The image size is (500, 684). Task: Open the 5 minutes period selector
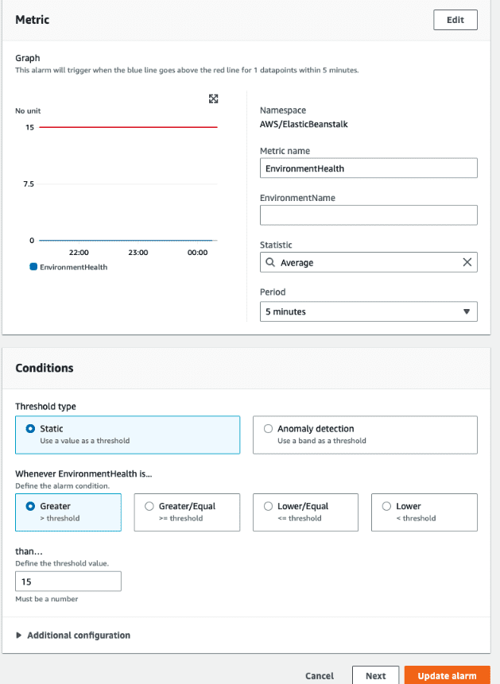point(369,311)
